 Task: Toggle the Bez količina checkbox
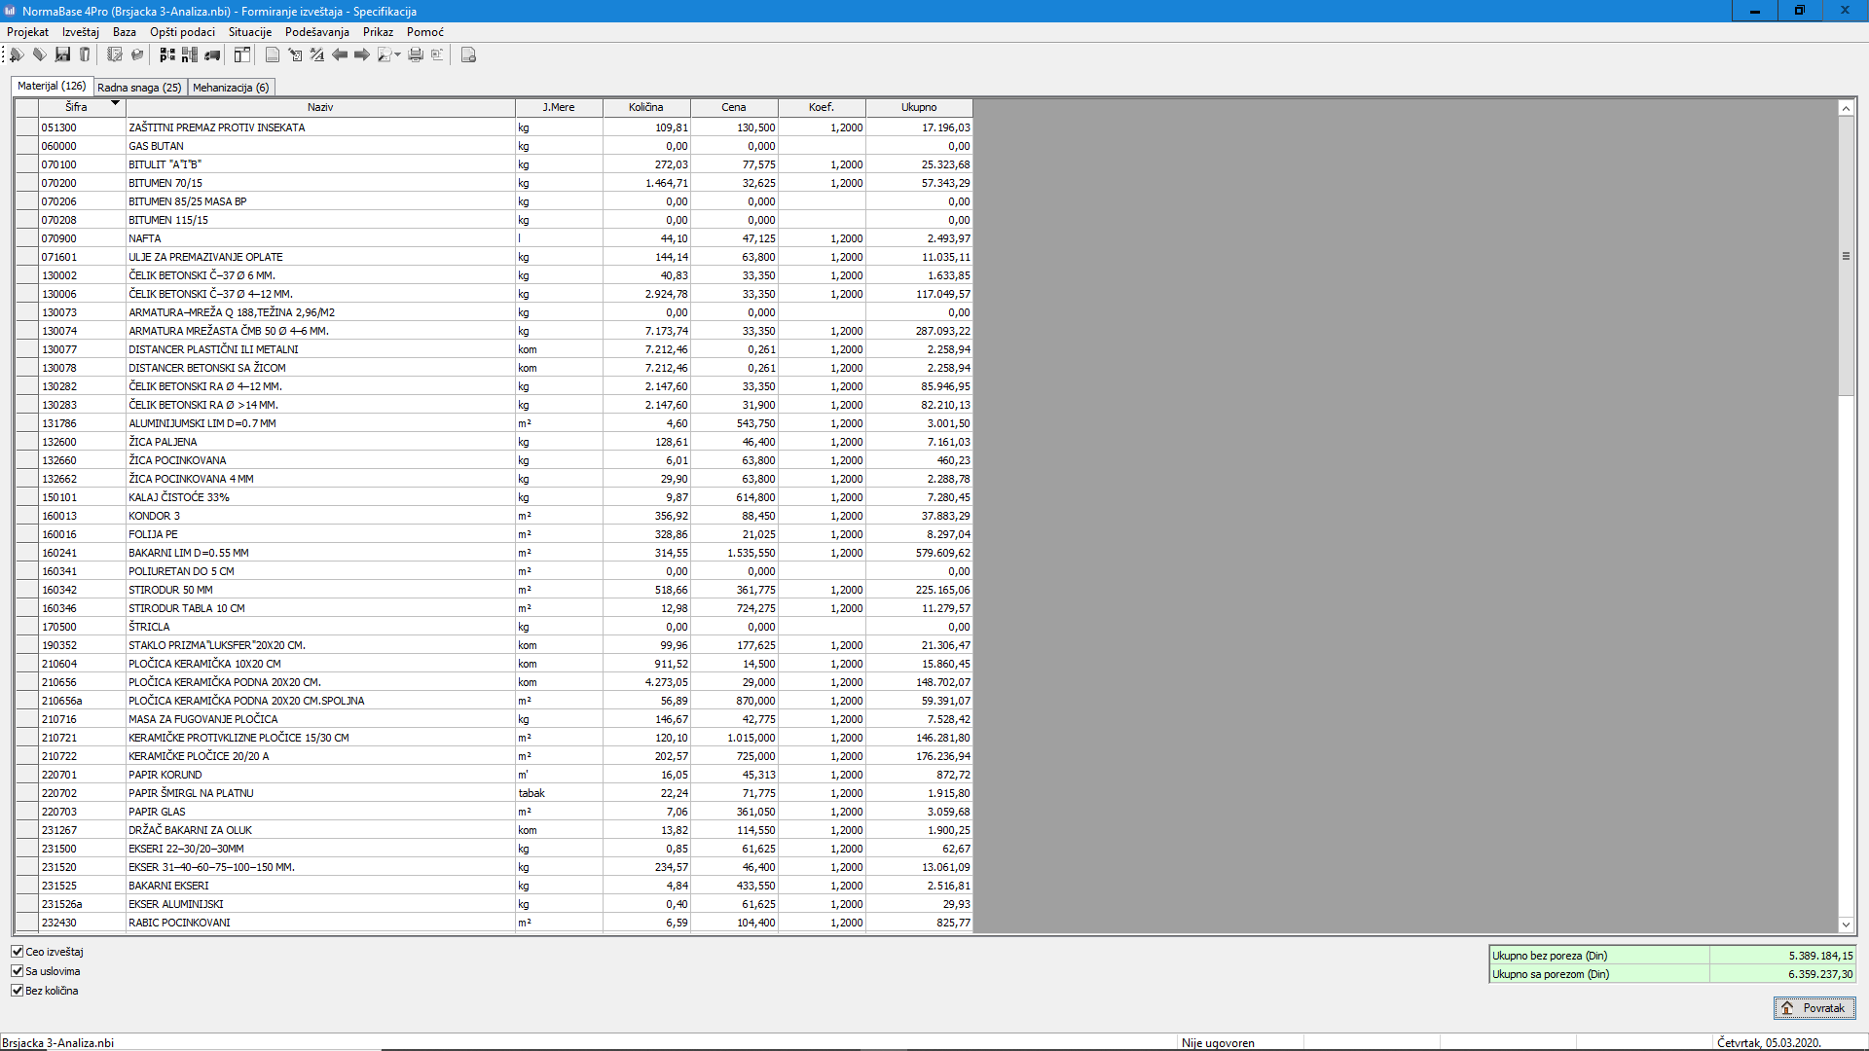[x=18, y=991]
